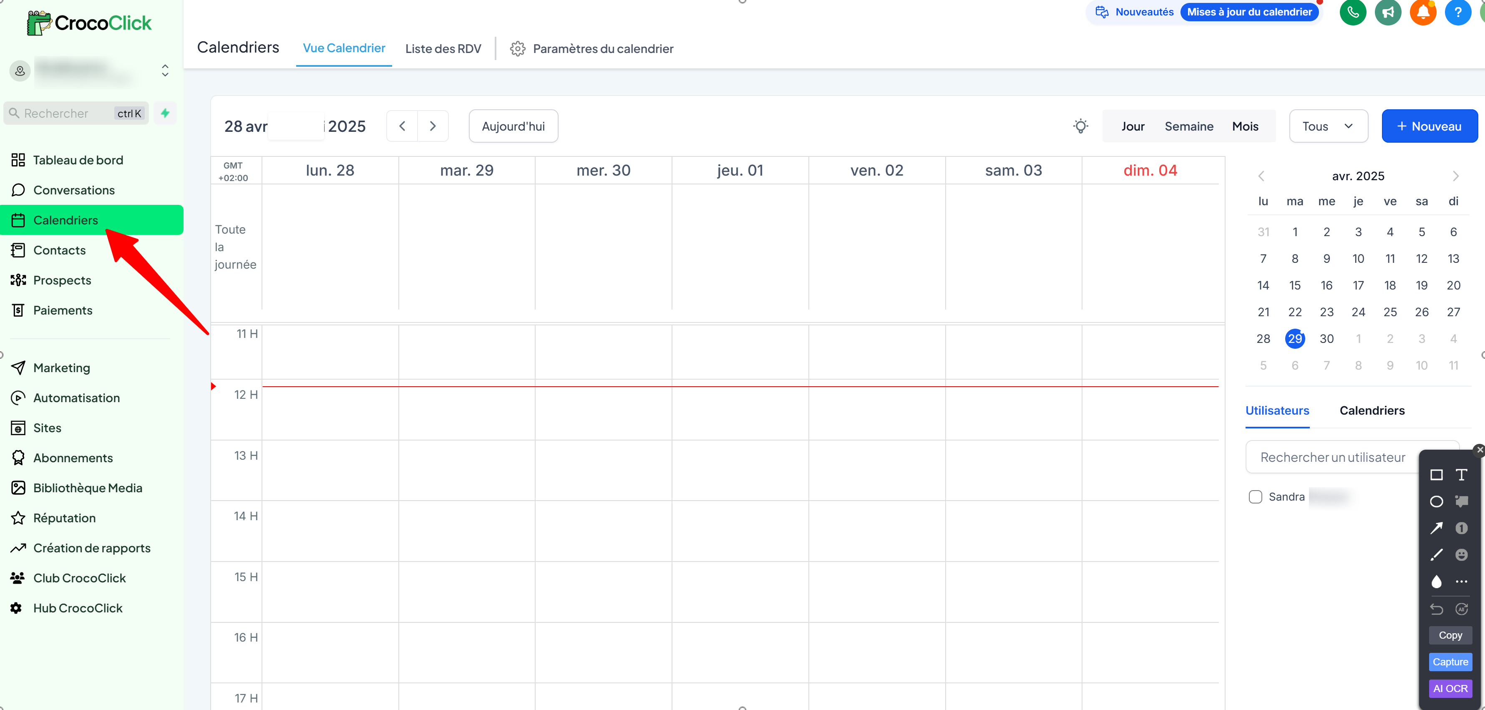Switch calendar to Semaine view
This screenshot has height=710, width=1485.
(1189, 126)
